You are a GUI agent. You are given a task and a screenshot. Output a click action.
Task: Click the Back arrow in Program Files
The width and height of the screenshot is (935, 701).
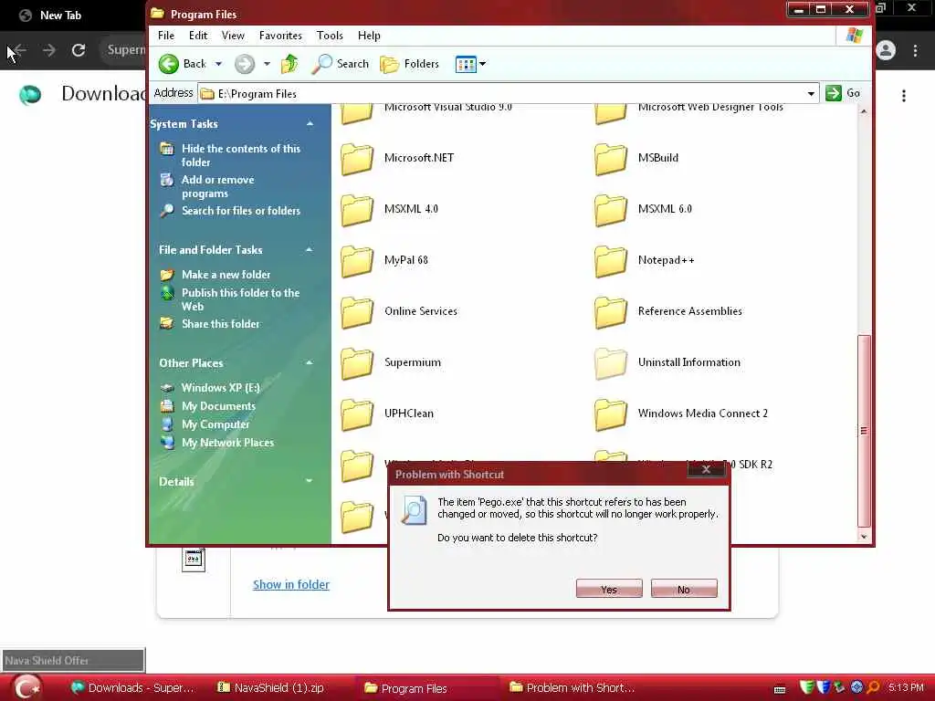tap(169, 64)
